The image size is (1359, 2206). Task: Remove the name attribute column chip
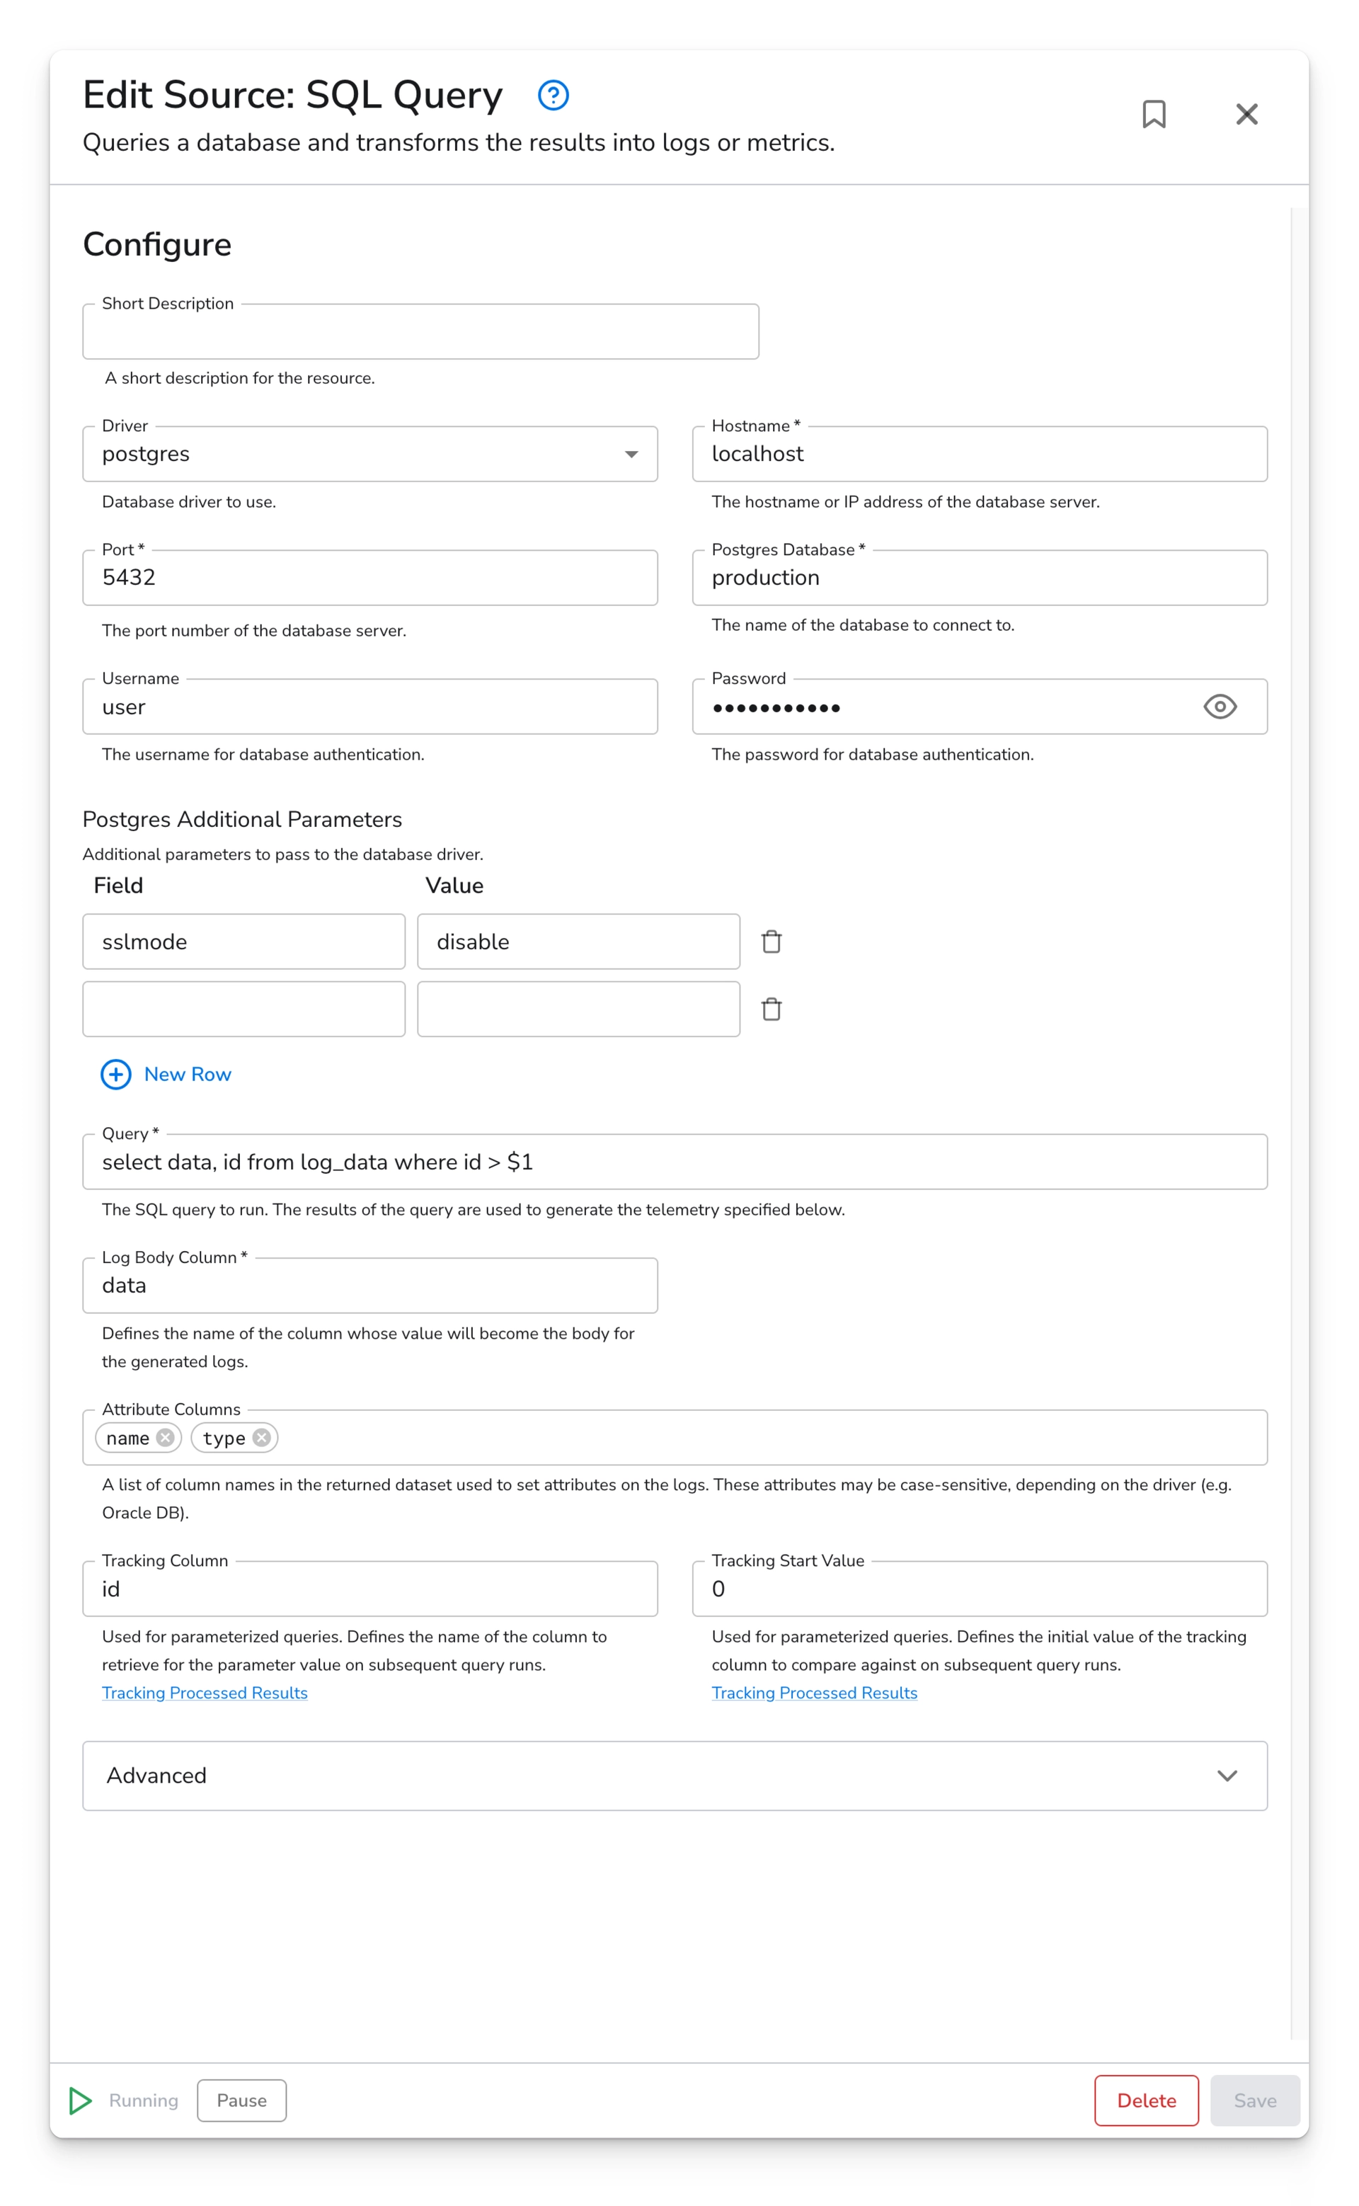point(166,1437)
